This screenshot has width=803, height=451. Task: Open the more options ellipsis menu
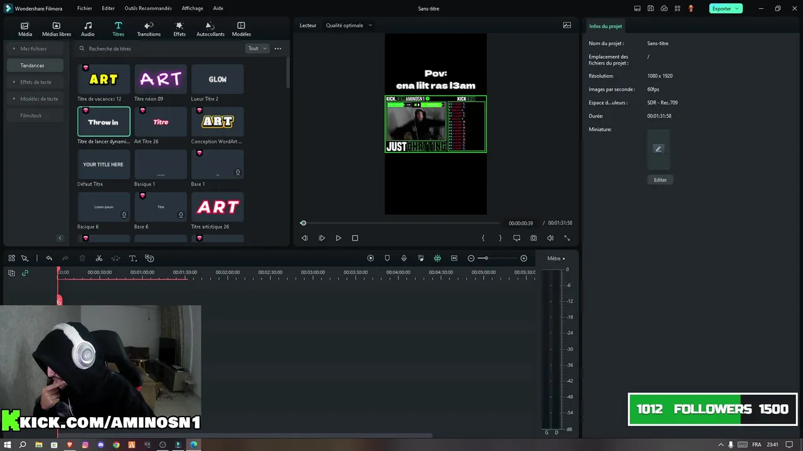point(278,48)
